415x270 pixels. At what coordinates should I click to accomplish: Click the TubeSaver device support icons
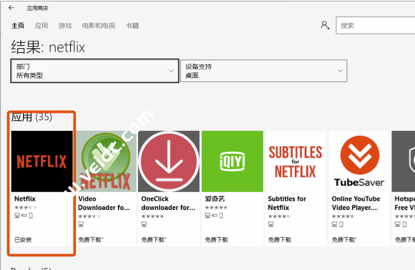click(x=338, y=225)
